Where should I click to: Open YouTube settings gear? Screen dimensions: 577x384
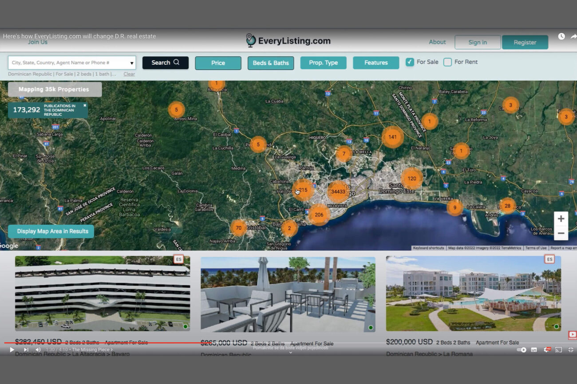point(547,350)
